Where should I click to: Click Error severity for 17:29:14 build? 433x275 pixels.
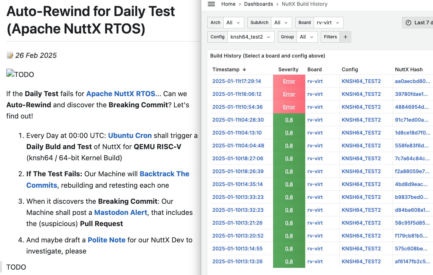[x=289, y=81]
